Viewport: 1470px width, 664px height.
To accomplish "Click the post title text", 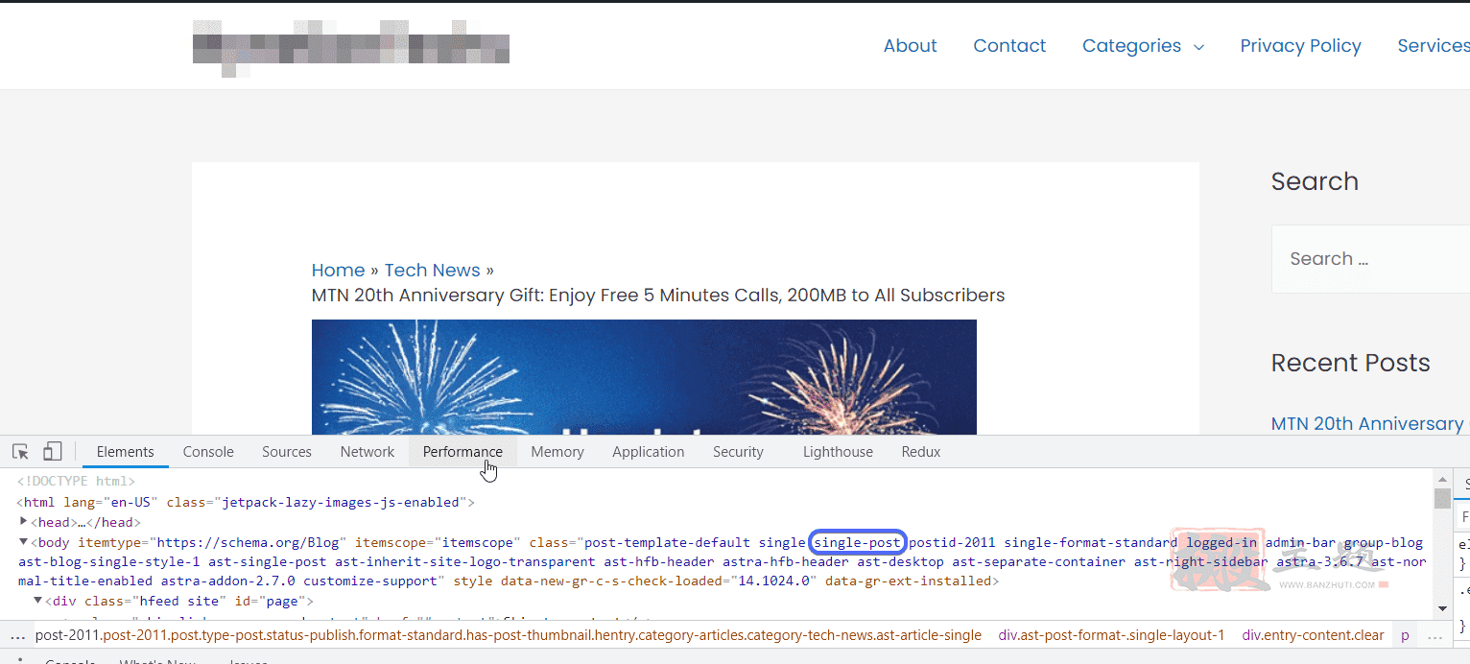I will pyautogui.click(x=658, y=296).
